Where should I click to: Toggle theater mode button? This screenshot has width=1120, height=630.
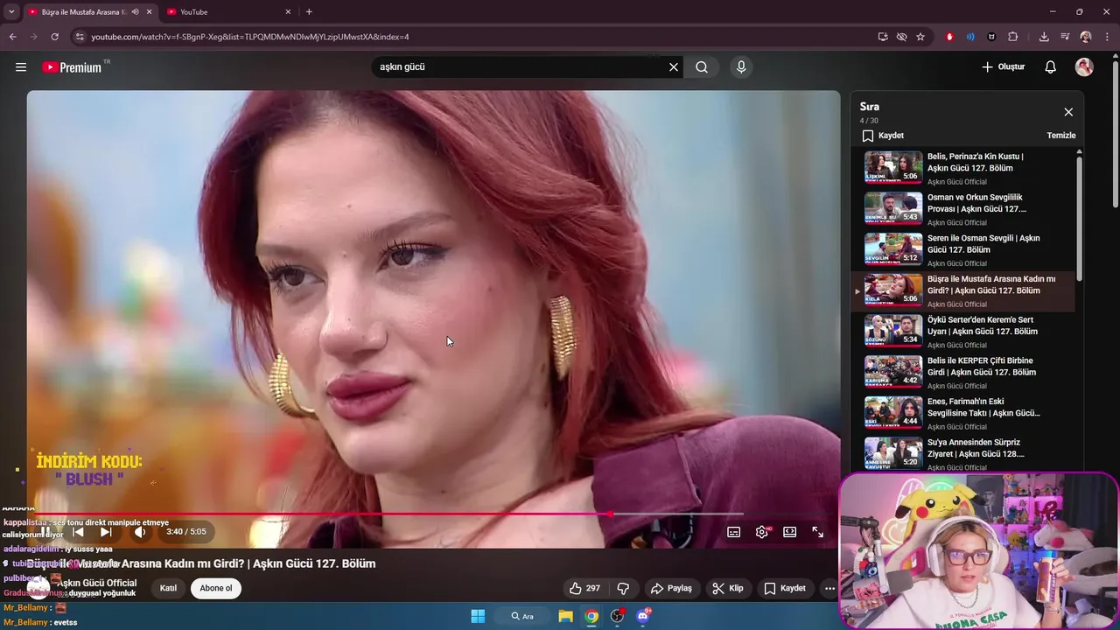[790, 532]
